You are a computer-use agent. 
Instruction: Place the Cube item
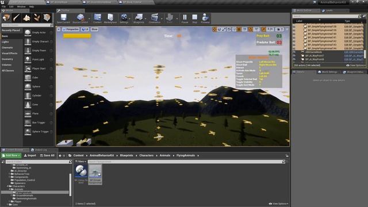pyautogui.click(x=39, y=78)
